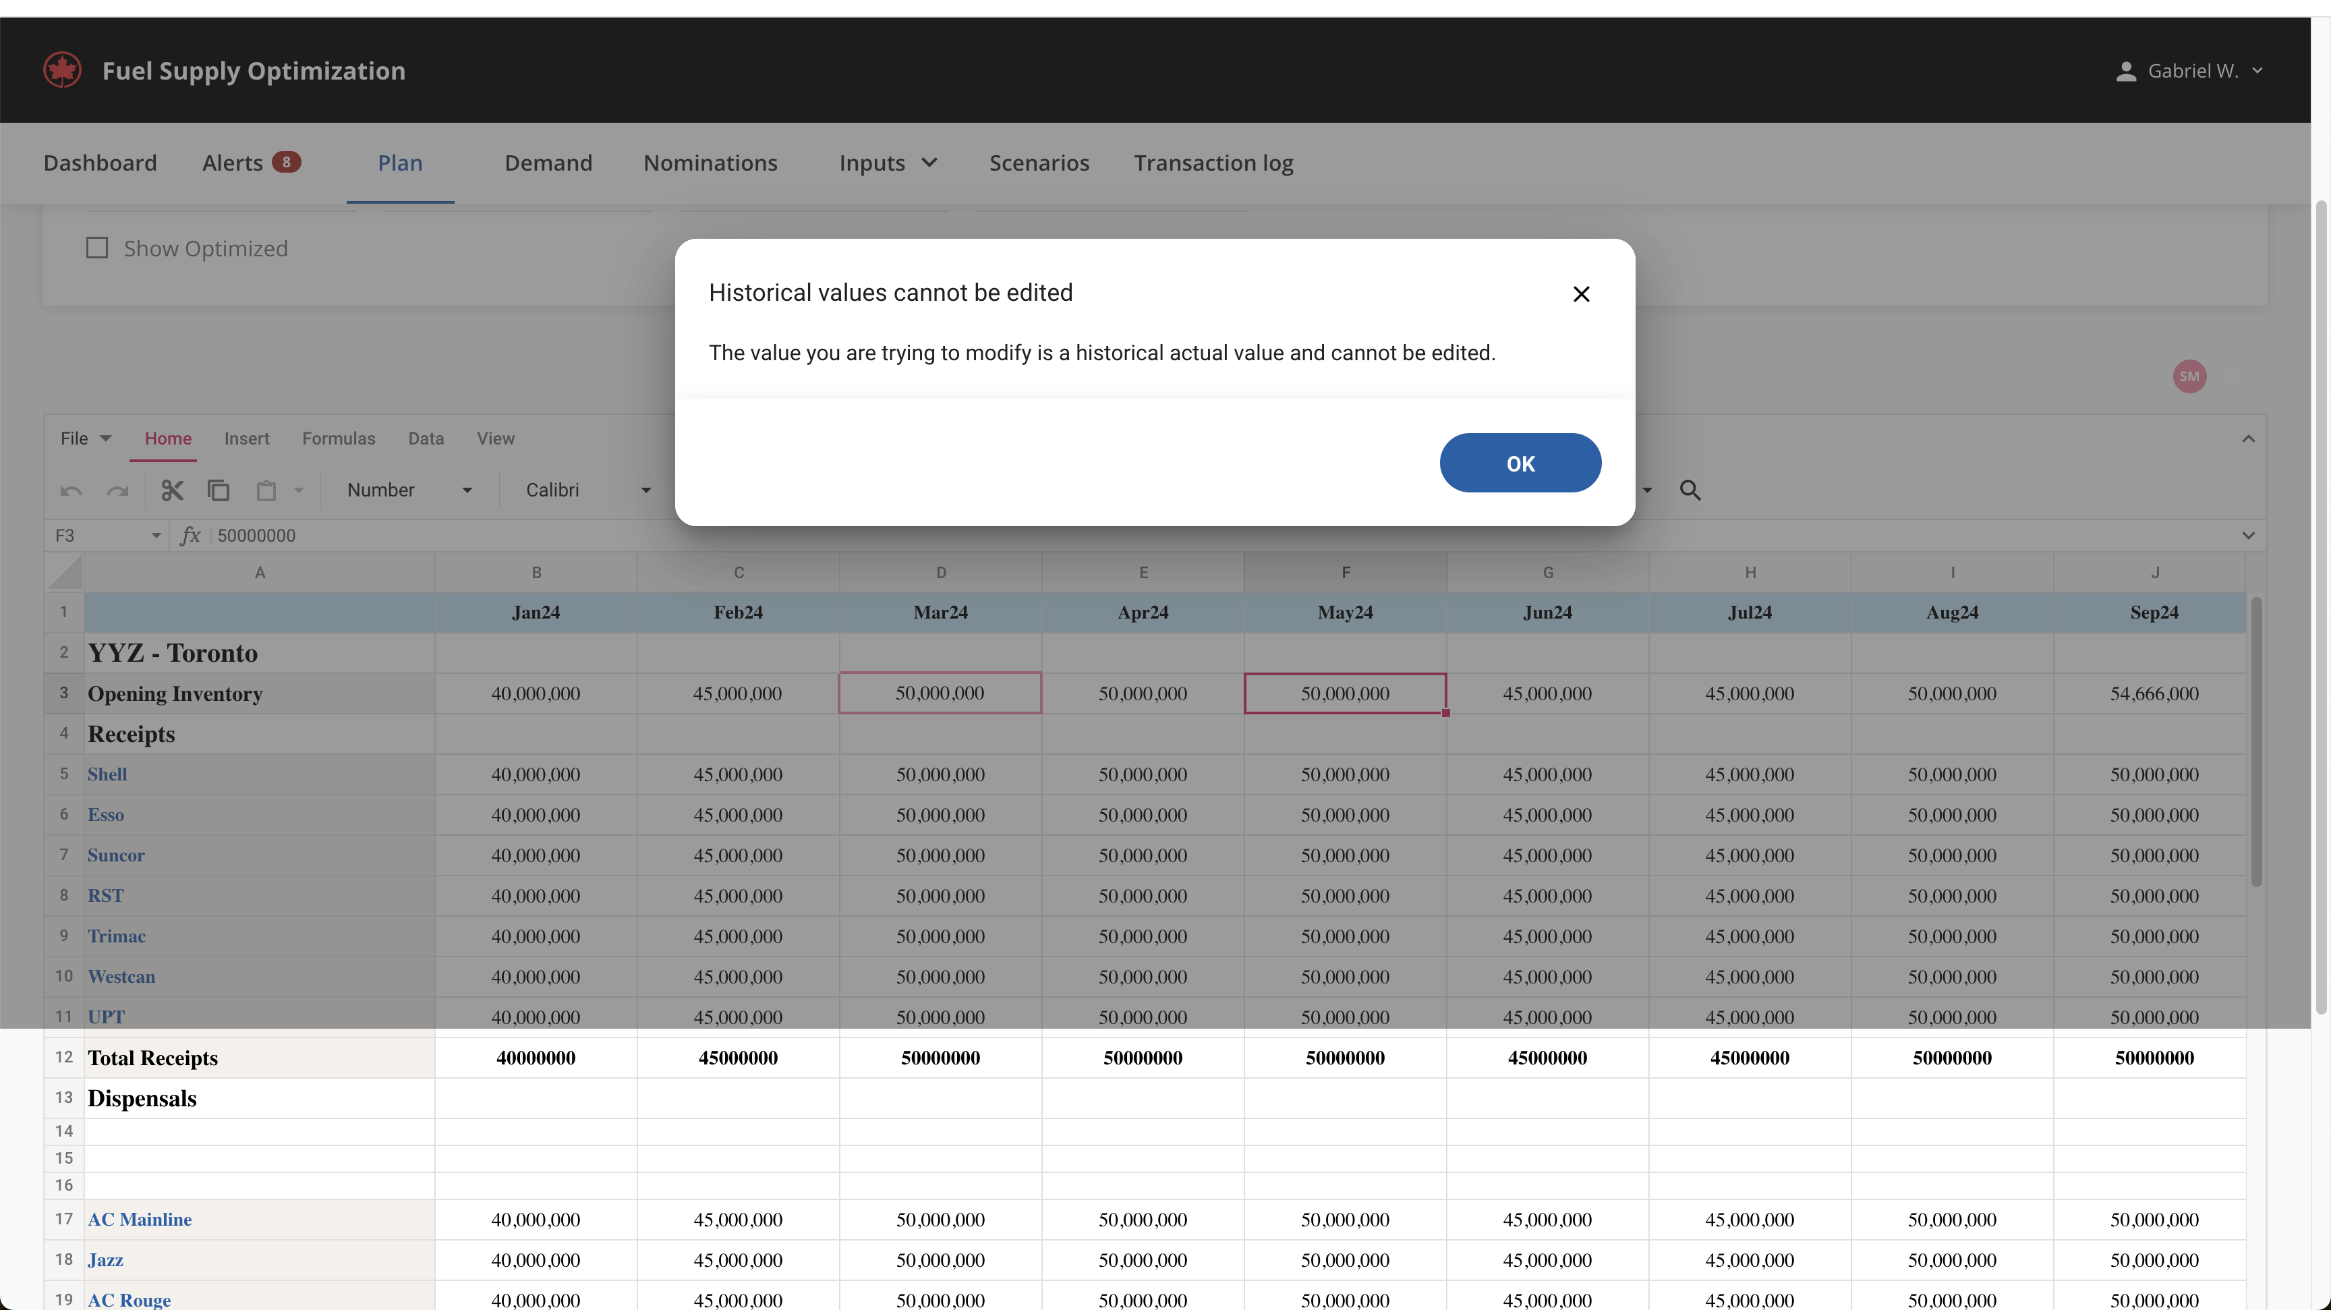This screenshot has height=1310, width=2331.
Task: Switch to the Formulas ribbon tab
Action: 339,438
